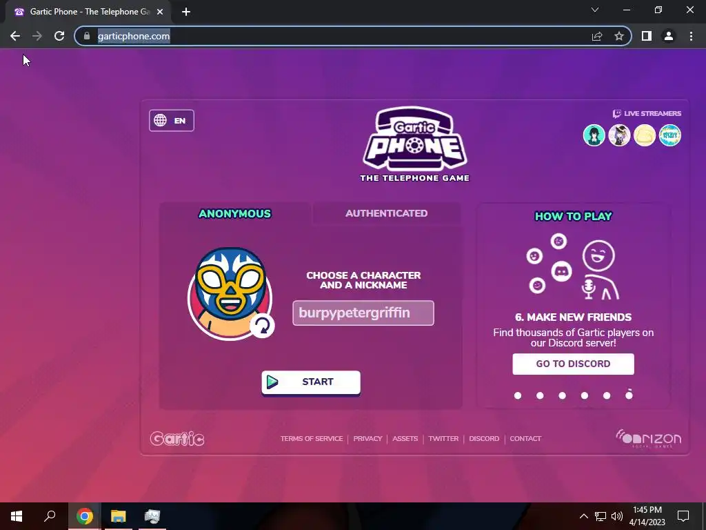Select the fourth How To Play dot

[x=585, y=395]
